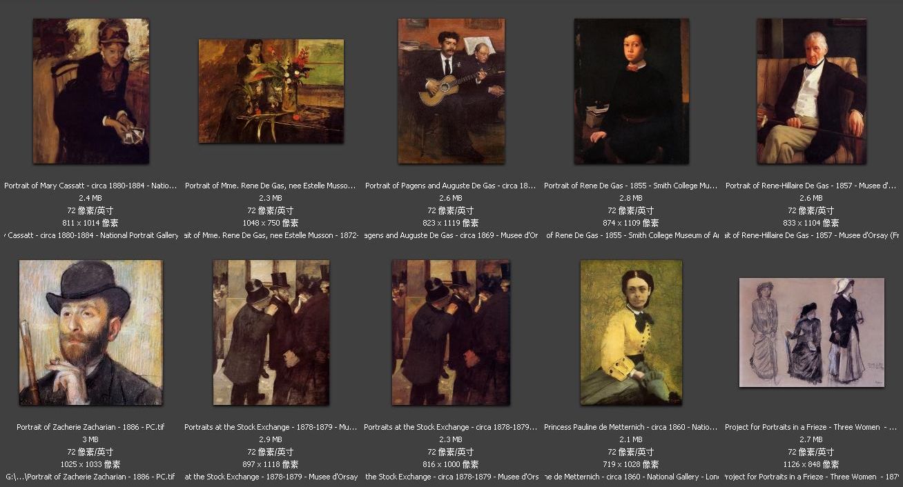This screenshot has height=487, width=903.
Task: Select the Mme. Rene De Gas flower painting thumbnail
Action: (x=271, y=91)
